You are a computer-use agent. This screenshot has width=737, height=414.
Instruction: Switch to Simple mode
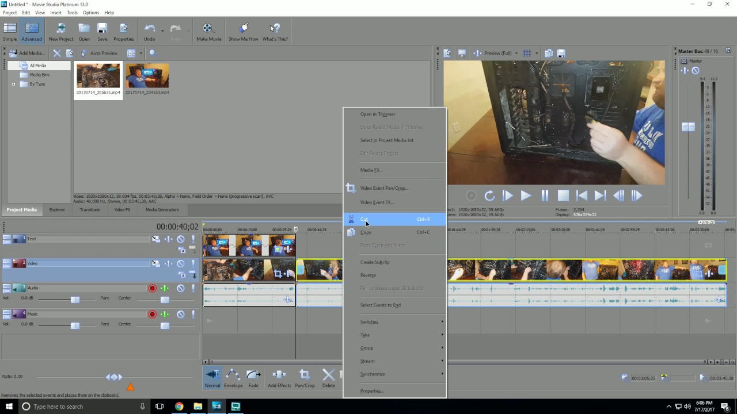[x=10, y=32]
